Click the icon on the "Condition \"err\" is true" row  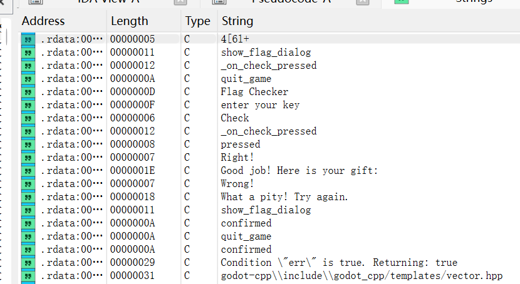[x=28, y=263]
